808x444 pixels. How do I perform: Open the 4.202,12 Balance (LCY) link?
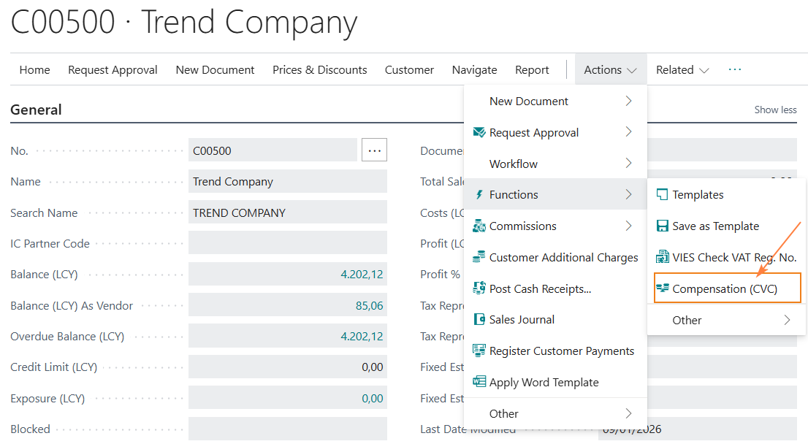362,275
